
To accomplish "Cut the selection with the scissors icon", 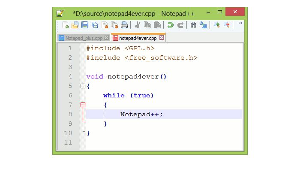I will [138, 25].
